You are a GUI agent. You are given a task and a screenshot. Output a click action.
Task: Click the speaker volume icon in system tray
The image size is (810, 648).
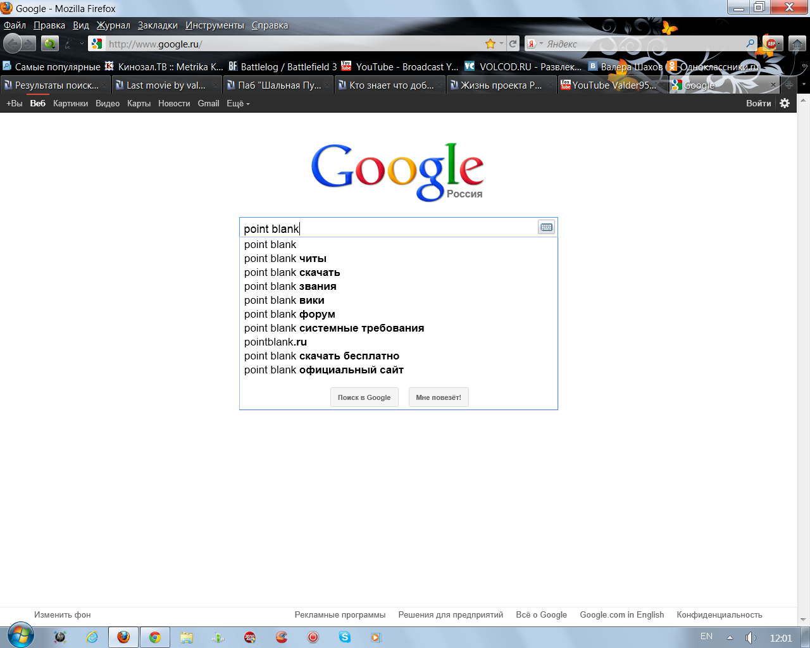point(751,637)
